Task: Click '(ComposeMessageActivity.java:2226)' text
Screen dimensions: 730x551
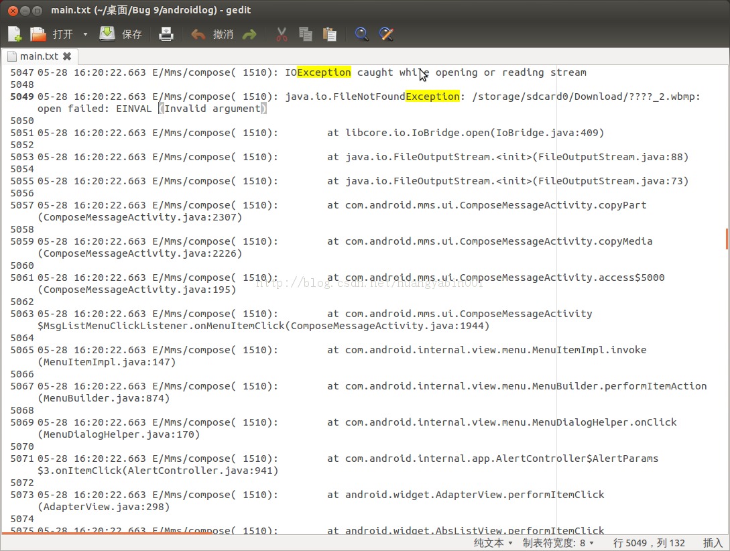Action: [140, 253]
